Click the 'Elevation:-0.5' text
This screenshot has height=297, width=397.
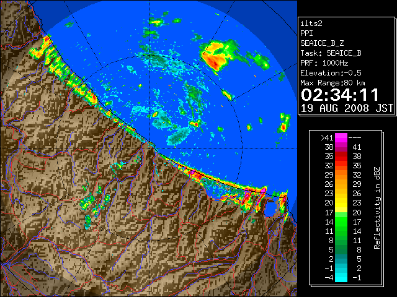coord(331,73)
